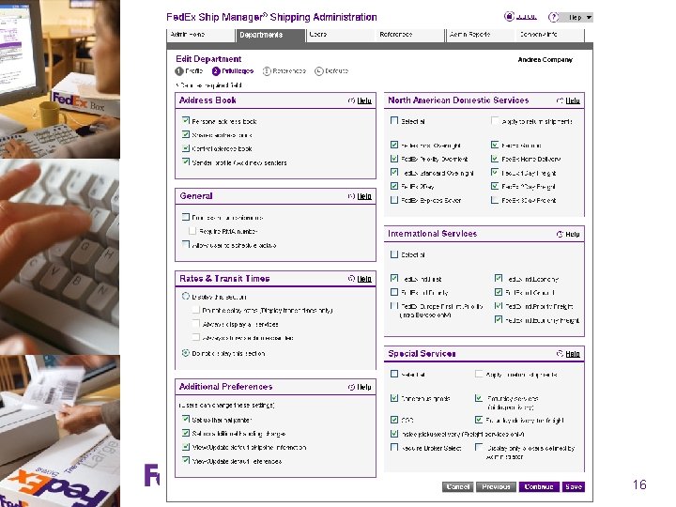Select step 2 Privileges

233,71
